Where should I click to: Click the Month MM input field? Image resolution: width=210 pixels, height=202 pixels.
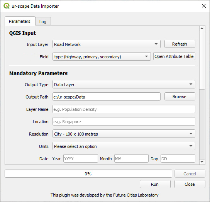click(x=131, y=158)
